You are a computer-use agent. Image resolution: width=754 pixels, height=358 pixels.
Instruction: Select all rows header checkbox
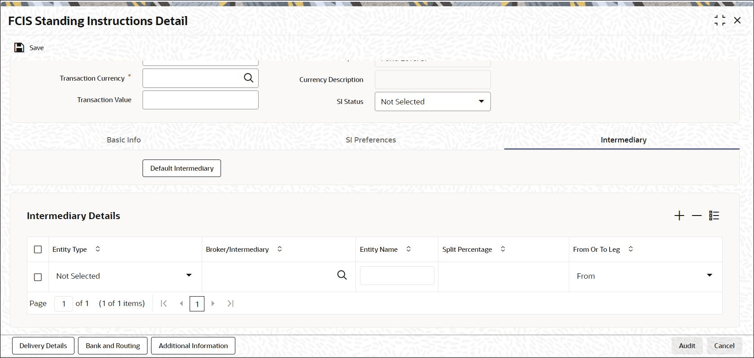point(38,250)
